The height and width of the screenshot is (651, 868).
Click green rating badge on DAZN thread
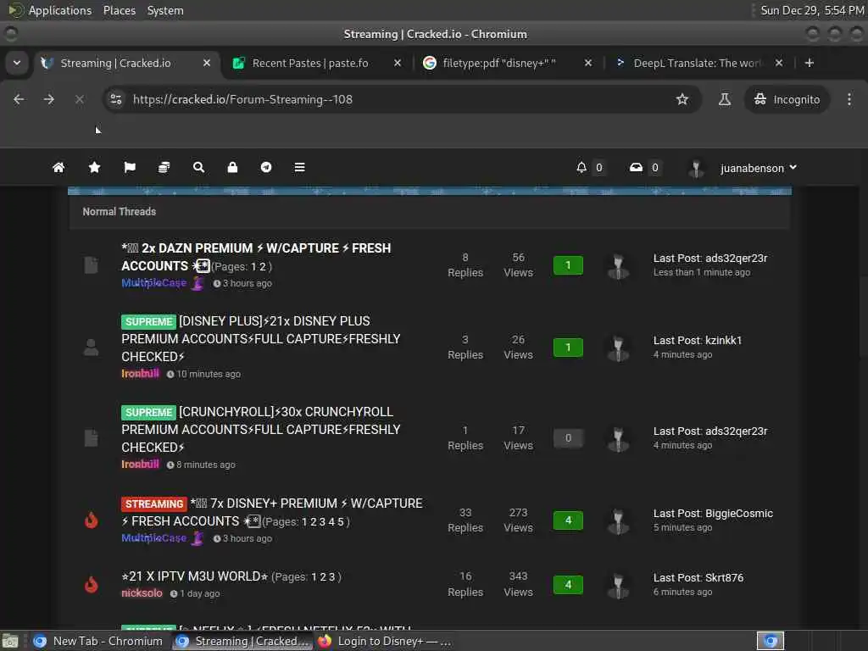568,265
